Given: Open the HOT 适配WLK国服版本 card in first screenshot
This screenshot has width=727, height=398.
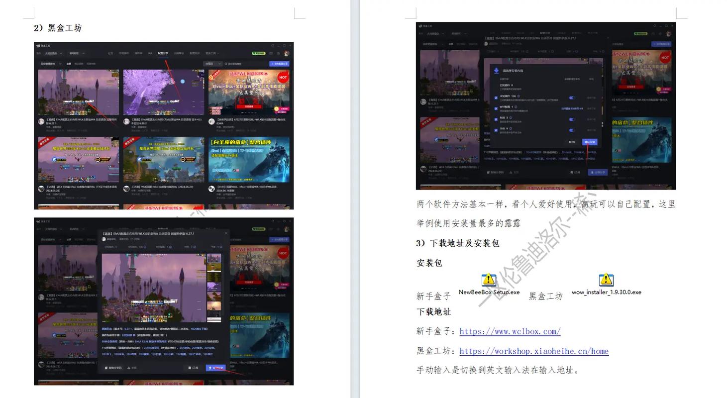Looking at the screenshot, I should click(249, 92).
